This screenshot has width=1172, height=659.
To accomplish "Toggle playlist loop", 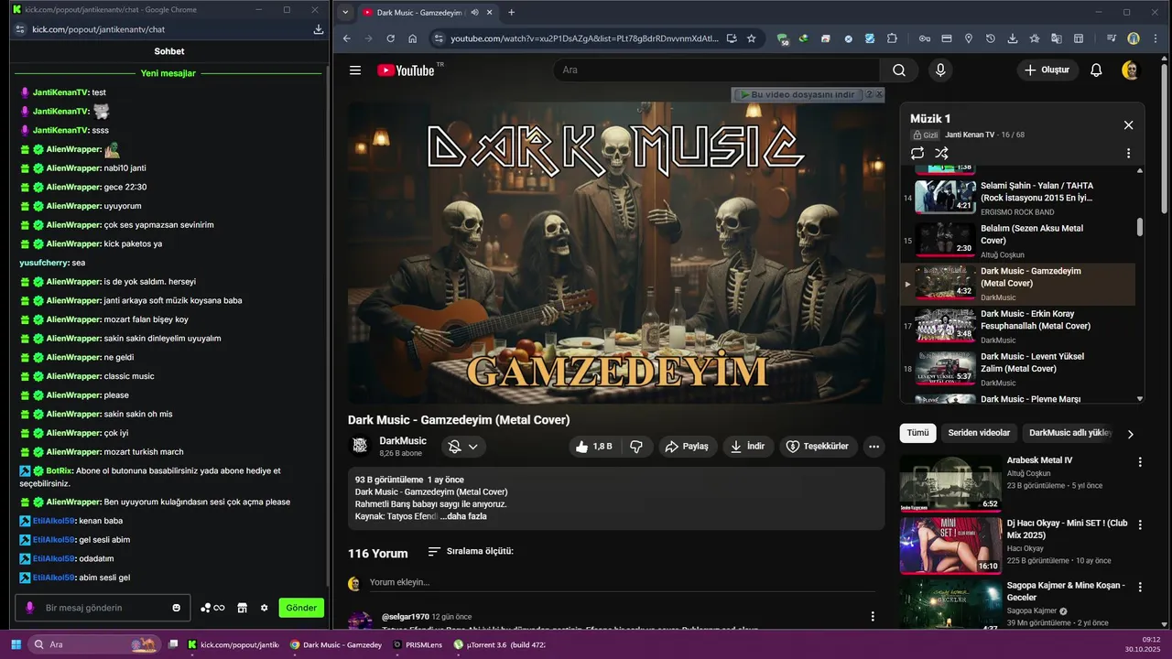I will pos(917,154).
